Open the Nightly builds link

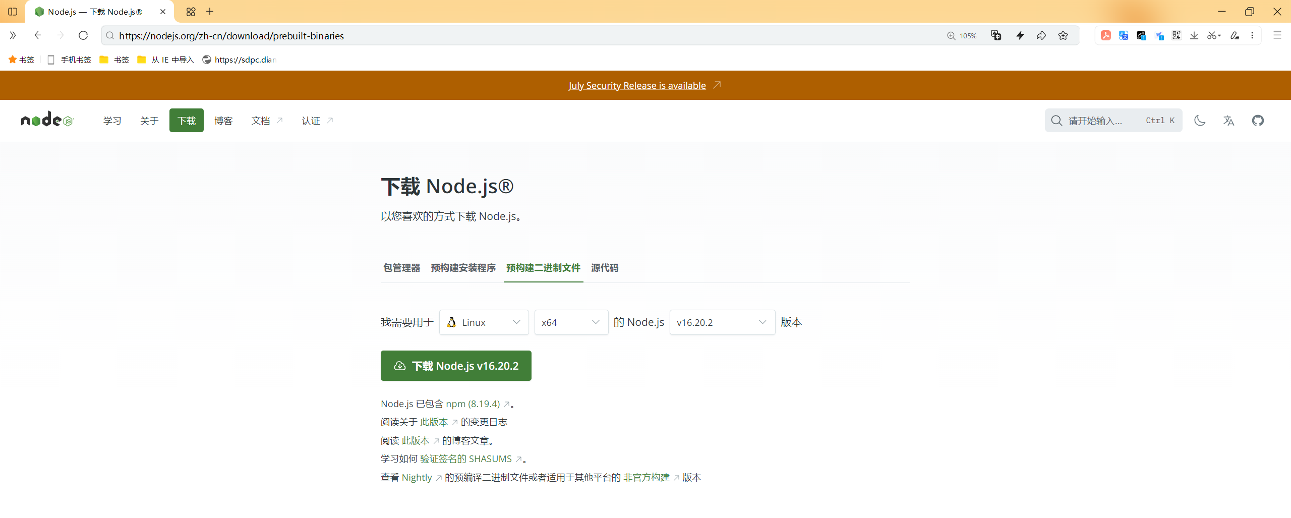[422, 478]
